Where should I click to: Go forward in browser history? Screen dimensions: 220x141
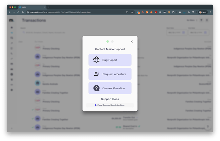click(14, 12)
